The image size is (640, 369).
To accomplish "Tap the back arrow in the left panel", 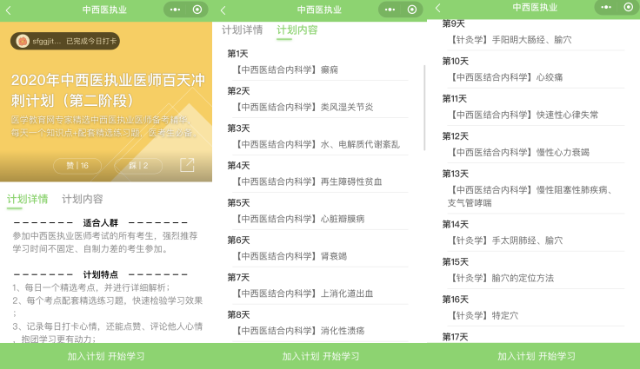I will pos(9,10).
